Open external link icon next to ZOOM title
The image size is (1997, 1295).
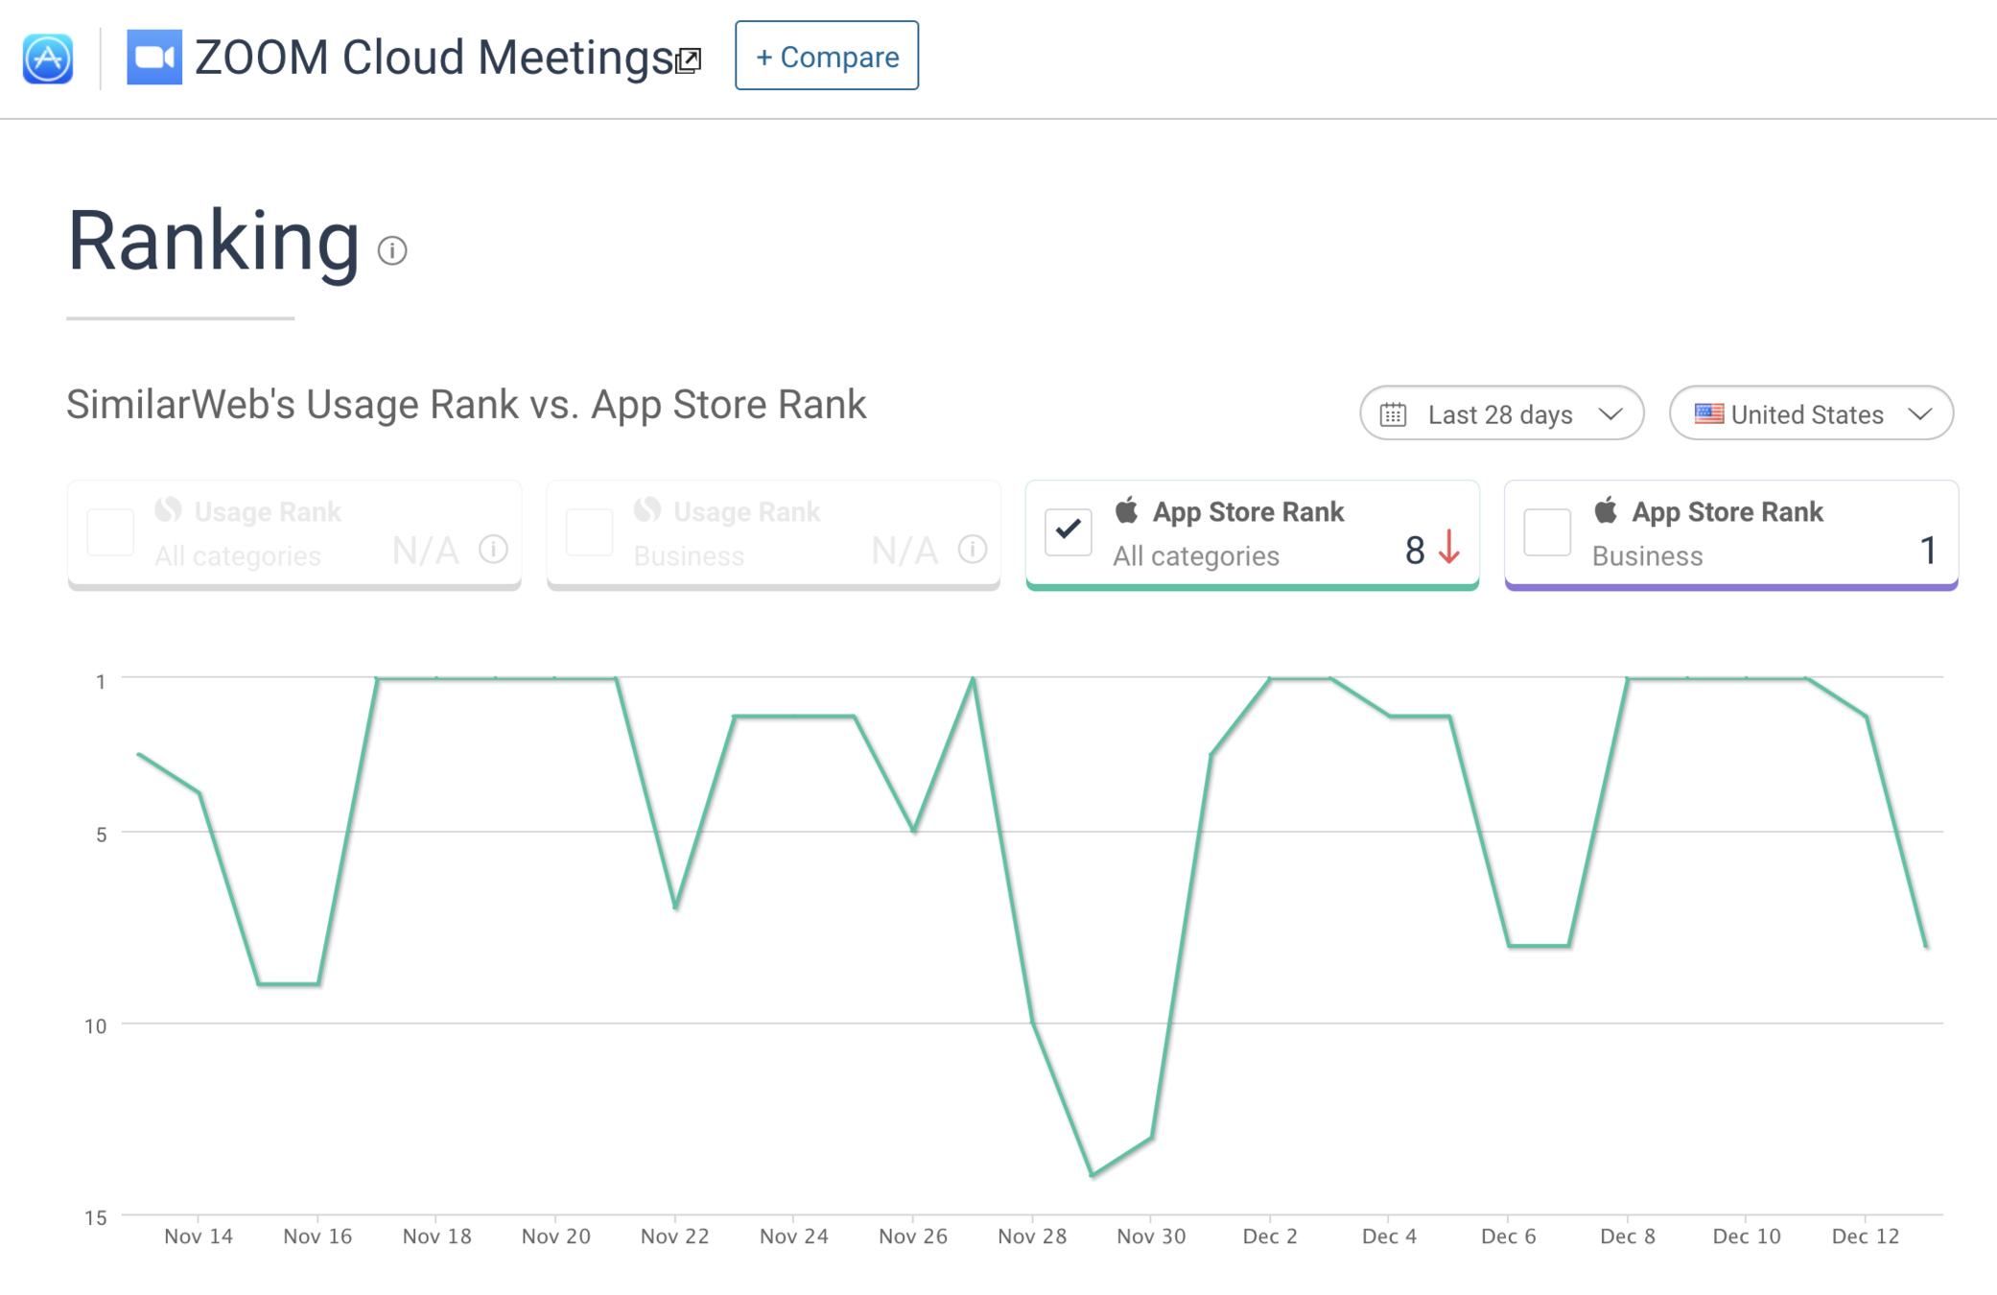coord(689,61)
